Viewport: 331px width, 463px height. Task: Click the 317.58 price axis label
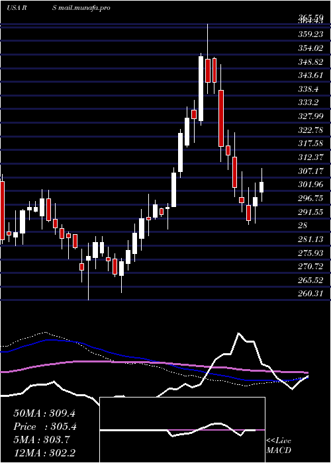pyautogui.click(x=310, y=144)
